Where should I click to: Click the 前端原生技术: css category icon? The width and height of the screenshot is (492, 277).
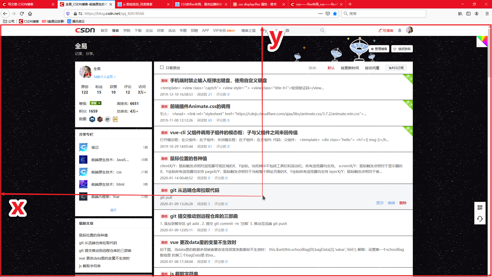[x=83, y=172]
